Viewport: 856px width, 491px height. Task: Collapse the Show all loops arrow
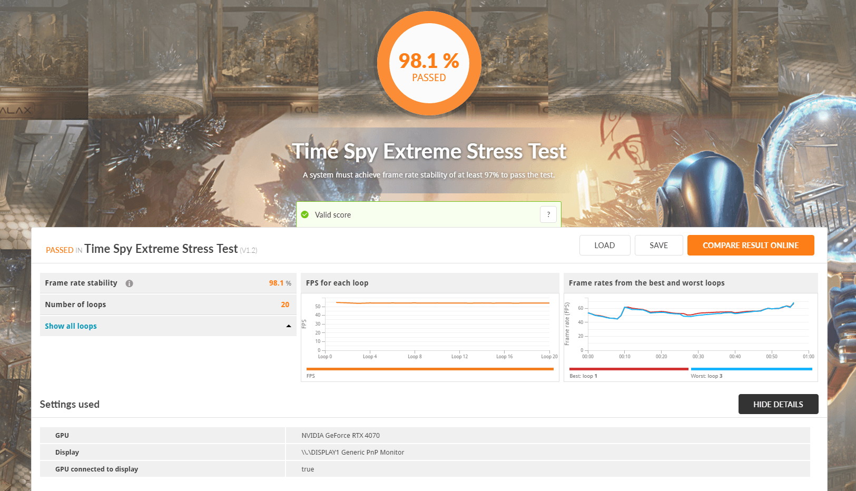(x=289, y=326)
